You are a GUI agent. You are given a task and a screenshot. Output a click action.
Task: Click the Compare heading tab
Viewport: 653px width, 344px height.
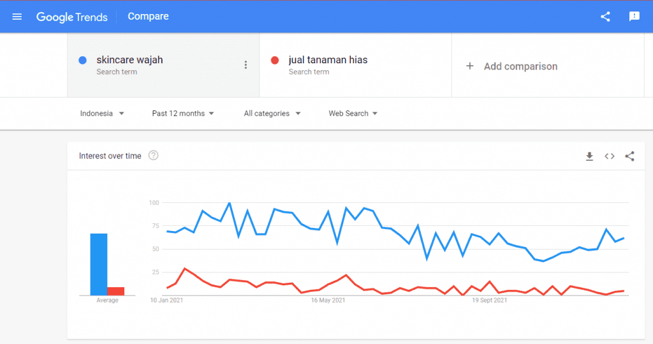148,17
